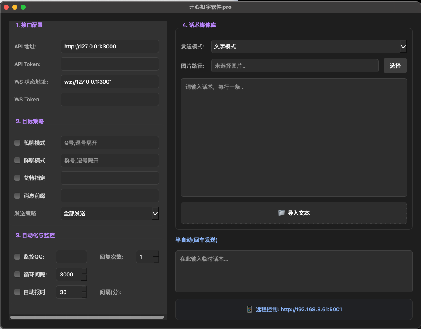This screenshot has height=329, width=421.
Task: Turn on the 自动报时 checkbox
Action: [x=17, y=292]
